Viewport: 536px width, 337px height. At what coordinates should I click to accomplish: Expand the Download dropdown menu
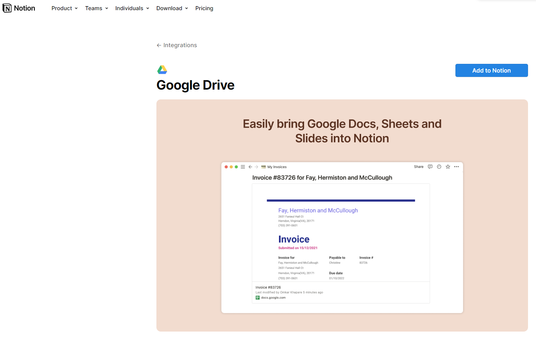pyautogui.click(x=172, y=8)
